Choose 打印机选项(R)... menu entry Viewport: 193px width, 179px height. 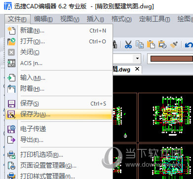(59, 155)
